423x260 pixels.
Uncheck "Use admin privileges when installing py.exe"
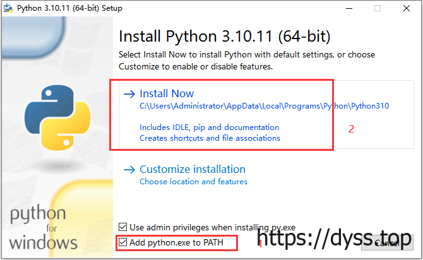(x=122, y=227)
